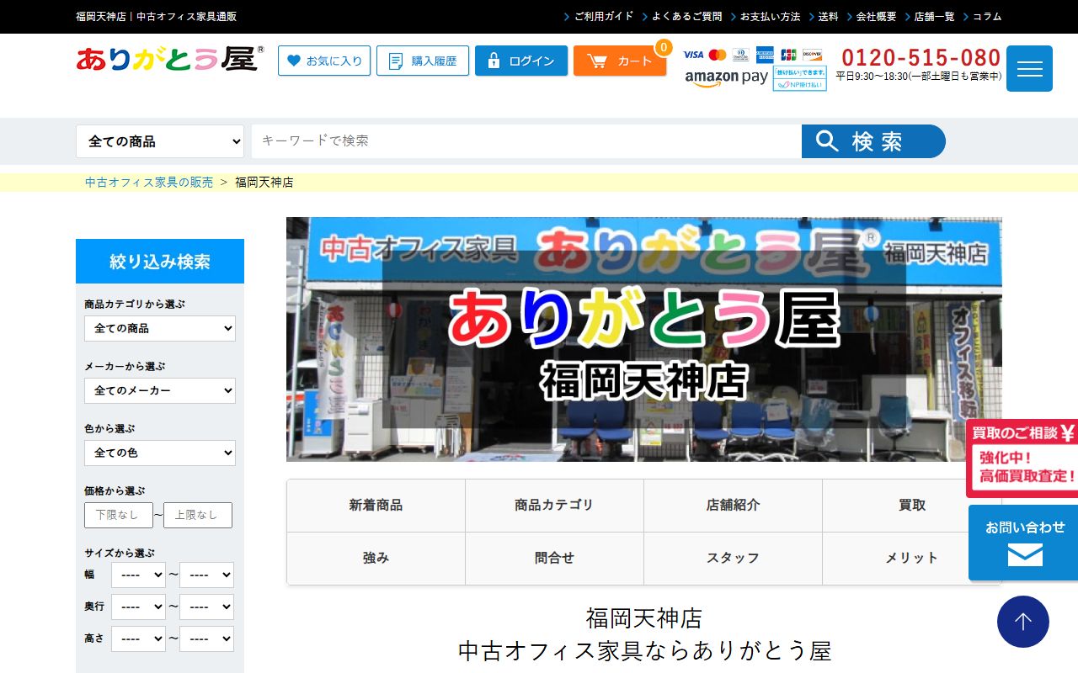Click the phone number 0120-515-080
Screen dimensions: 1078x673
click(921, 57)
